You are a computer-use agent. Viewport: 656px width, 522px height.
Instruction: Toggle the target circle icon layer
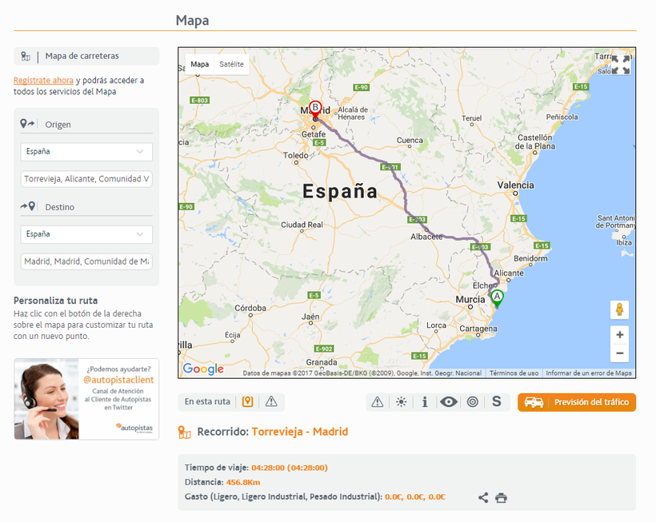(x=473, y=402)
